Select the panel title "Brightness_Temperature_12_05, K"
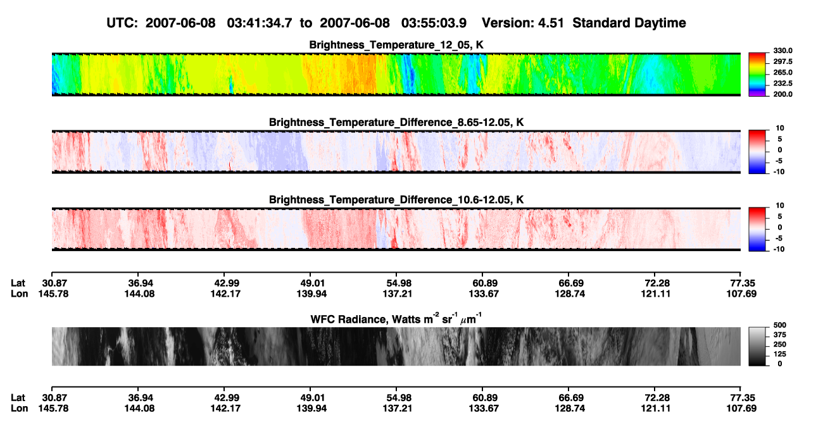This screenshot has height=422, width=823. coord(396,45)
